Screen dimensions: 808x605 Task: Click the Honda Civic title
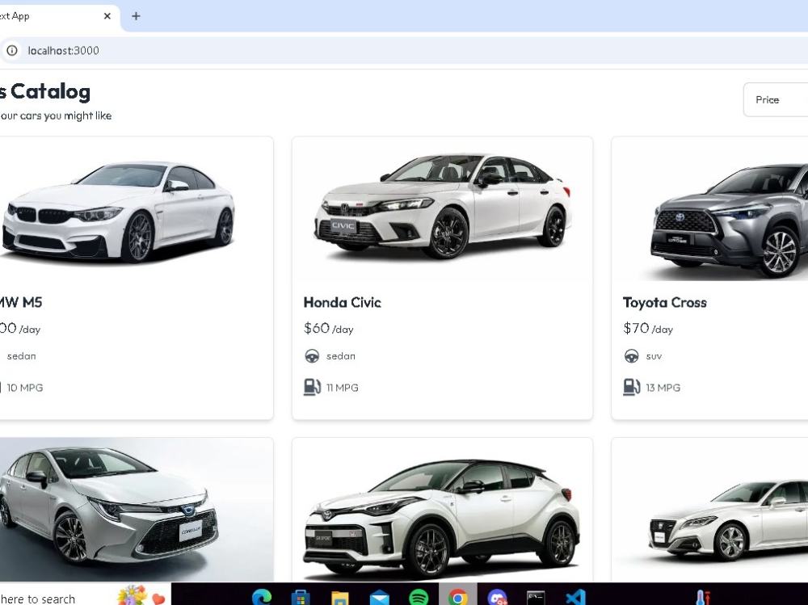pyautogui.click(x=342, y=302)
